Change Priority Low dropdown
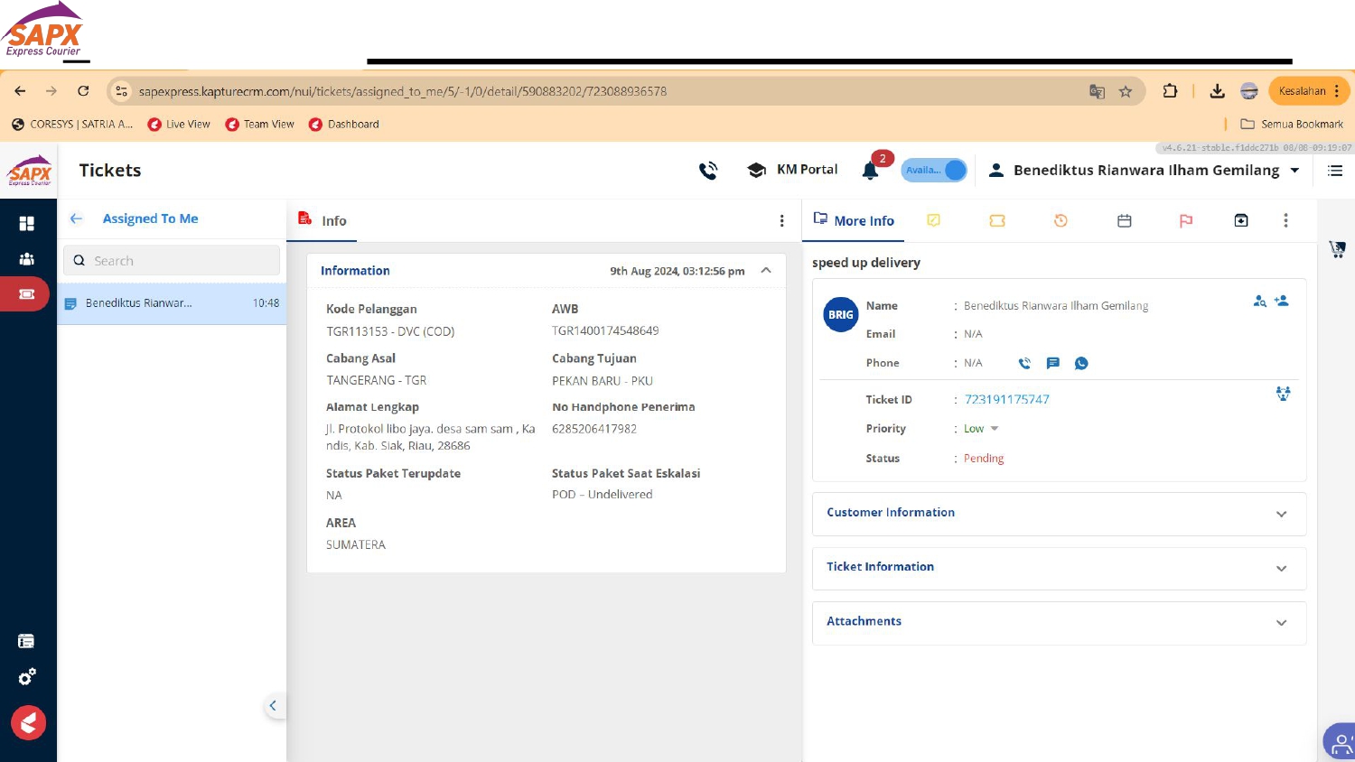 click(x=980, y=429)
